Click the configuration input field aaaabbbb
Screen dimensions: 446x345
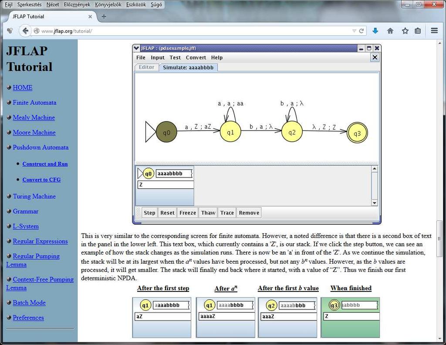tap(174, 173)
